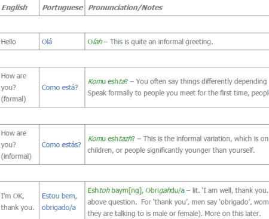Viewport: 269px width, 219px height.
Task: Select the Portuguese column header
Action: (62, 8)
